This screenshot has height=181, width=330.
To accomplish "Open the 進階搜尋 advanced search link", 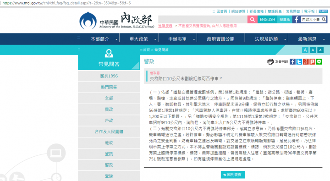I will [x=165, y=26].
